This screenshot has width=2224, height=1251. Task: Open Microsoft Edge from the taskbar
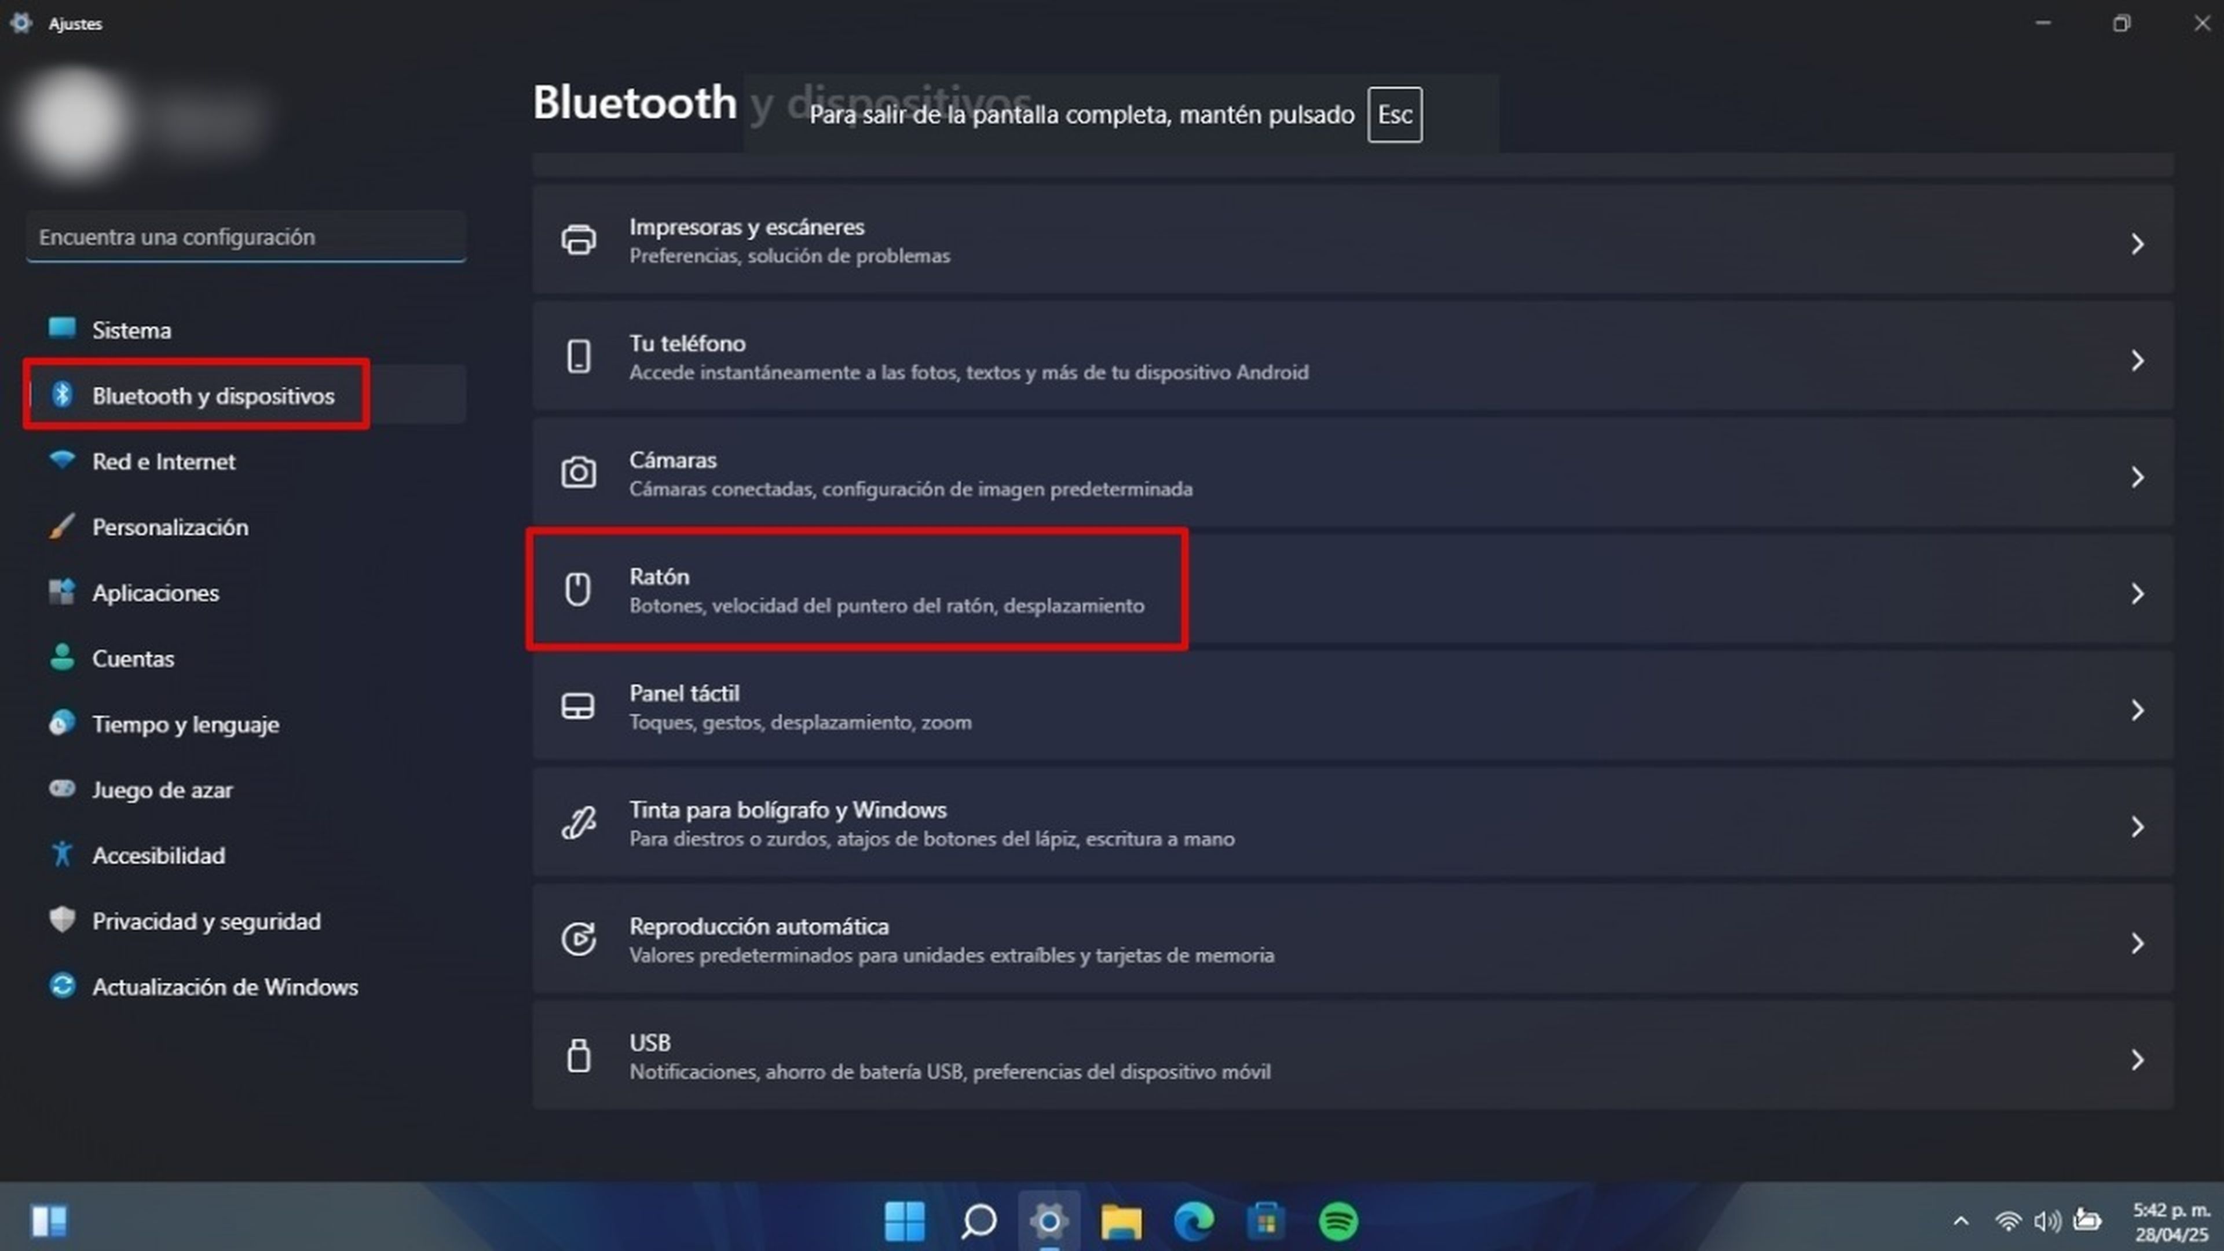point(1193,1221)
